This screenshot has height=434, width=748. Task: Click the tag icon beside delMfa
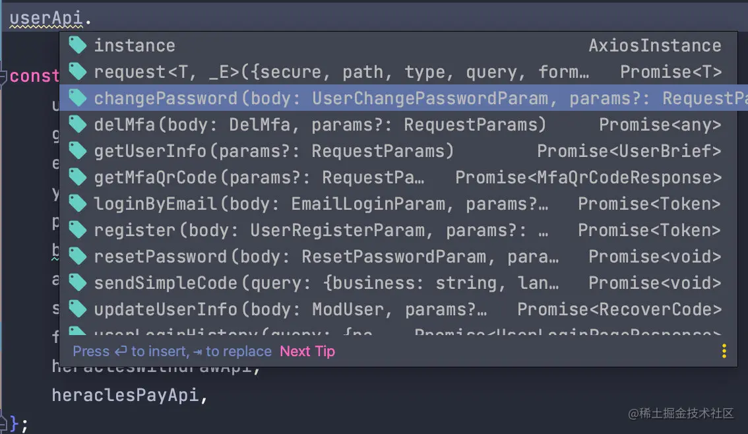point(77,124)
